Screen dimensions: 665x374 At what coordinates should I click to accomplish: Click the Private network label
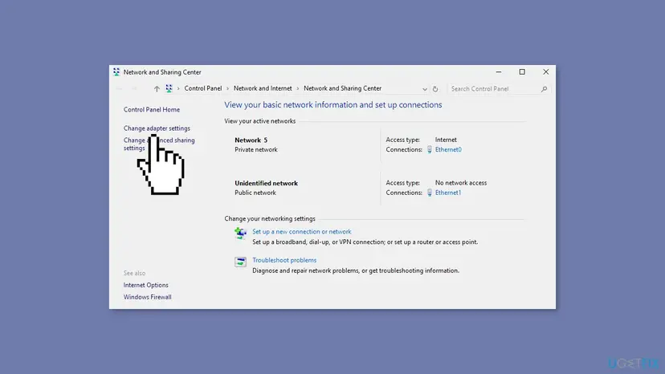tap(256, 150)
